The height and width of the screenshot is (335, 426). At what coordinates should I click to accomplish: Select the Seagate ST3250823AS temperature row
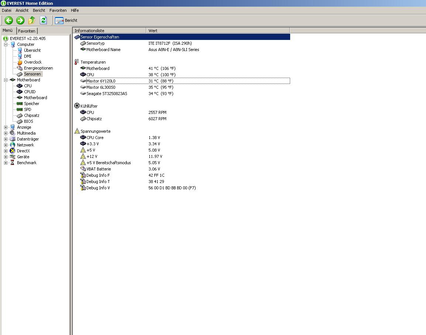pos(107,94)
